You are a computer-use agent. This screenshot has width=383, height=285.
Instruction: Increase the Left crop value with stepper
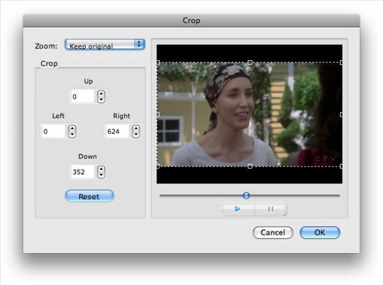pyautogui.click(x=72, y=128)
